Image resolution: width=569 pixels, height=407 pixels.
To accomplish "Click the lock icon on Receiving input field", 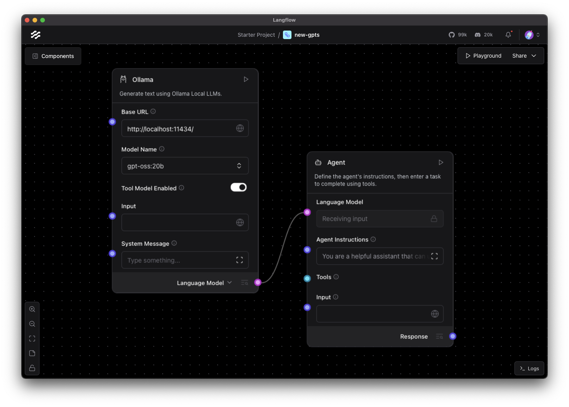I will pyautogui.click(x=434, y=218).
